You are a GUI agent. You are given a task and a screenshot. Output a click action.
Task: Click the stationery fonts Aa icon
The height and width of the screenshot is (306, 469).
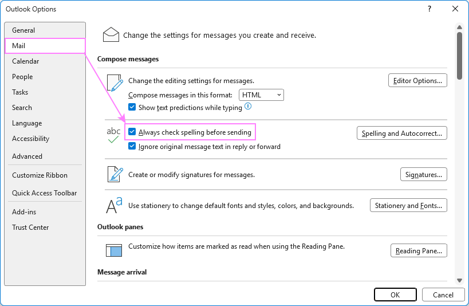coord(114,205)
